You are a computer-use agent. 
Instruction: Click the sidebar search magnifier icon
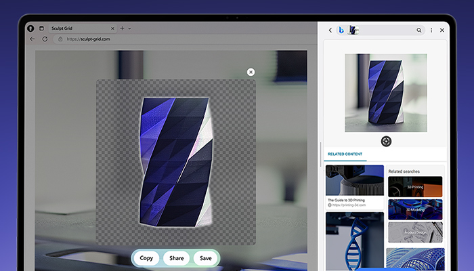click(419, 30)
